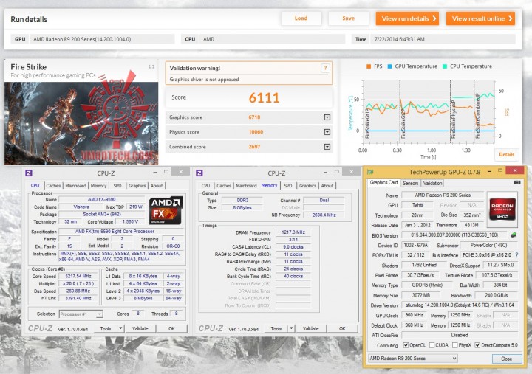Click the Fire Strike score 6111

[264, 97]
